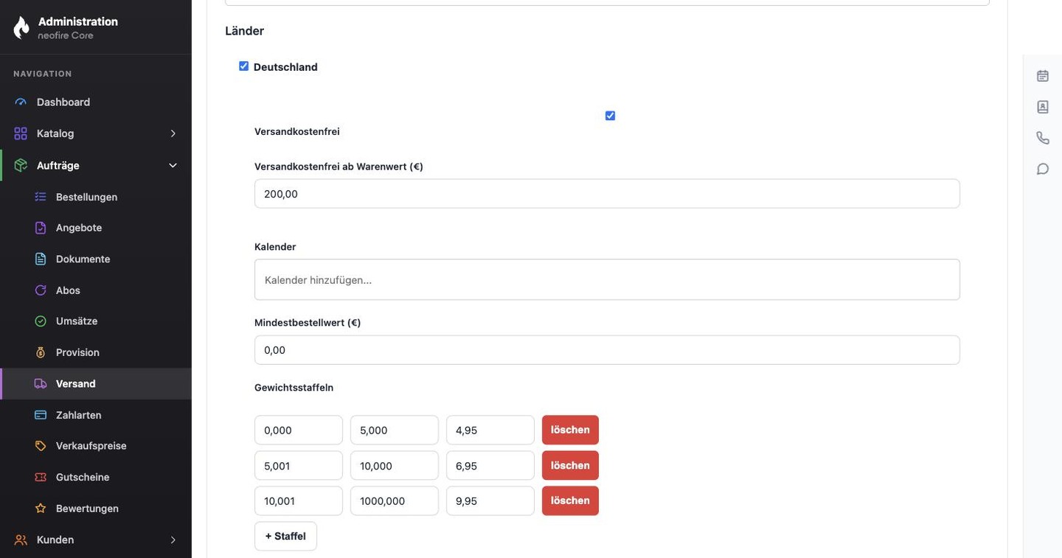Edit the 10,001 weight lower limit field
Image resolution: width=1062 pixels, height=558 pixels.
pos(299,501)
